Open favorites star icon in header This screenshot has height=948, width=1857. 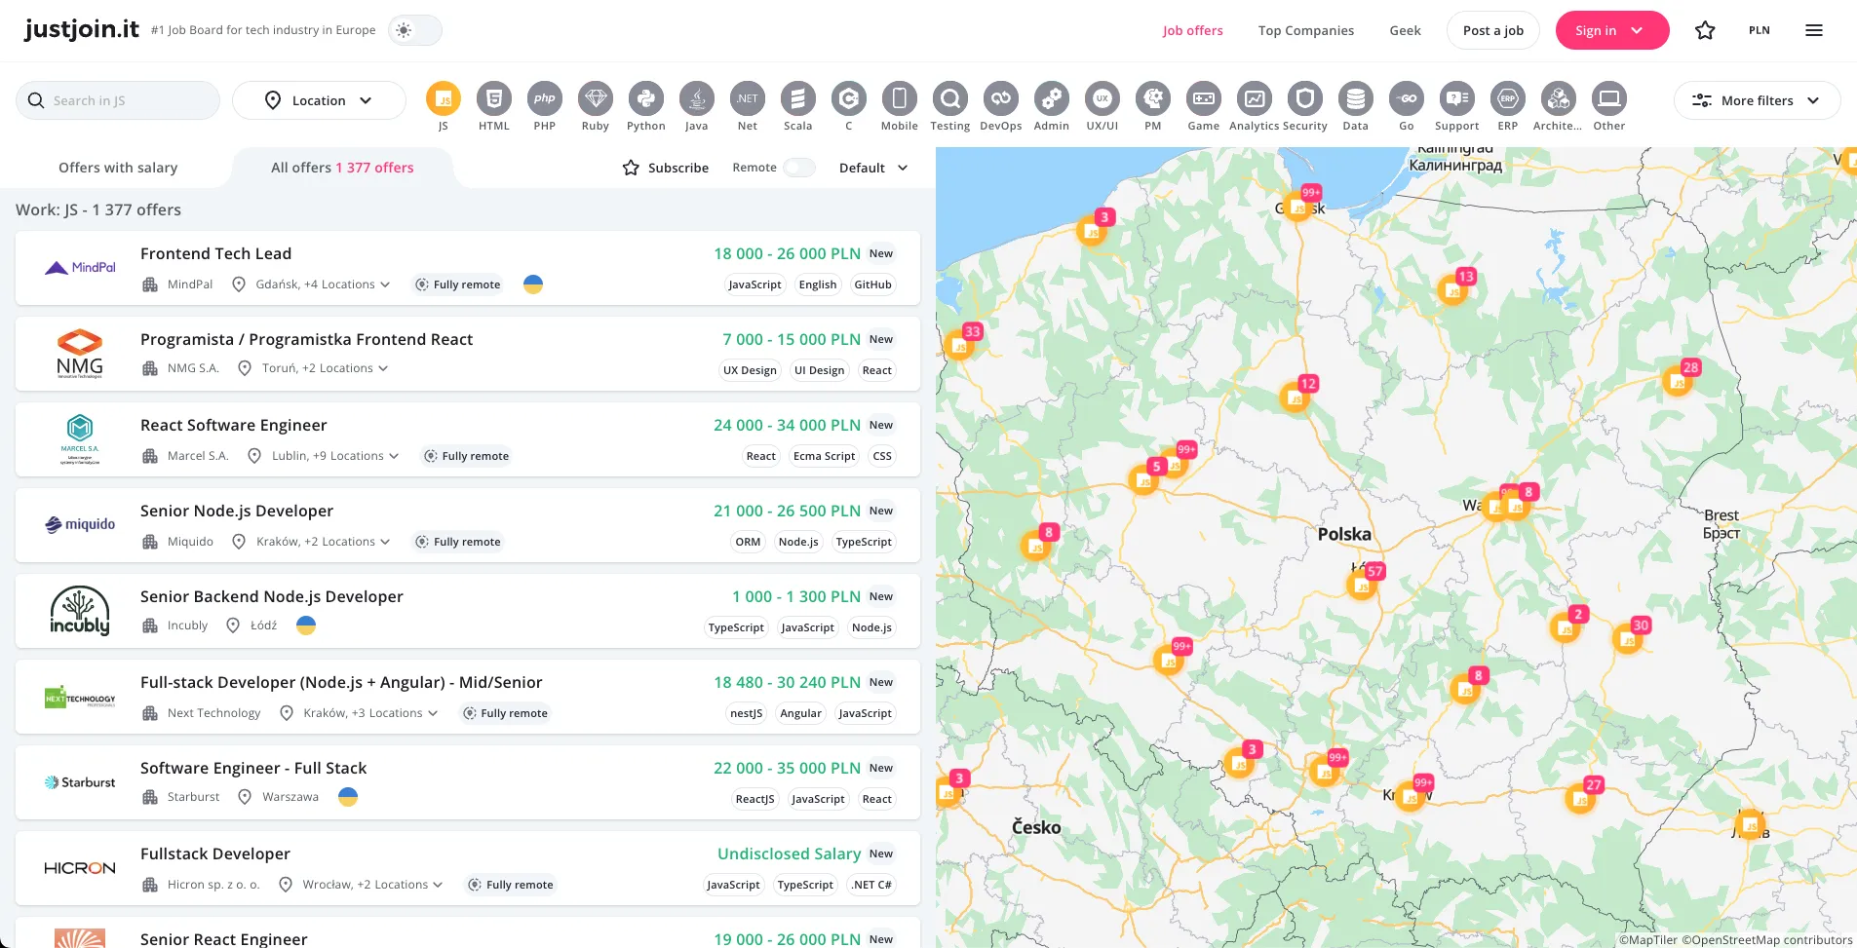pos(1705,30)
